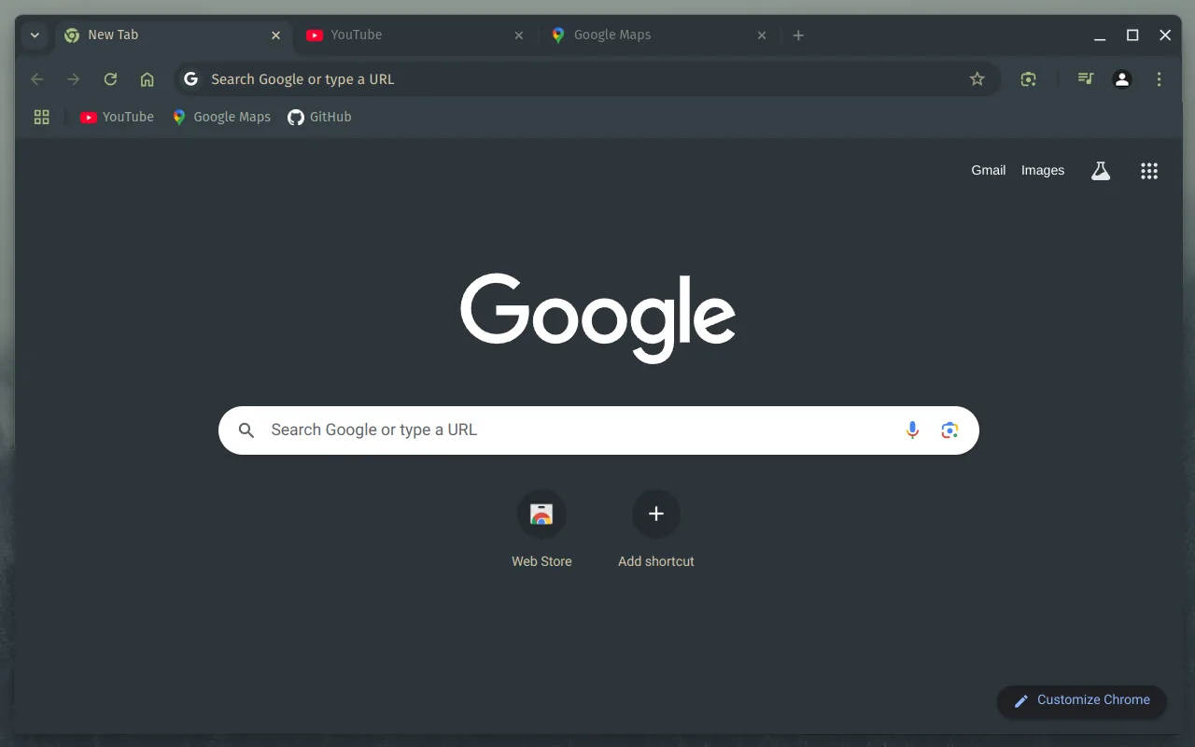The height and width of the screenshot is (747, 1195).
Task: Close the New Tab tab
Action: pos(275,35)
